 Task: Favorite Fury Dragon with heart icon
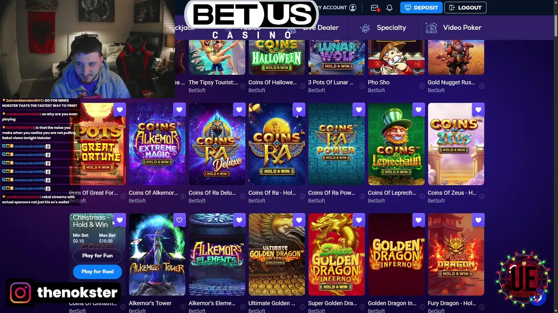pyautogui.click(x=478, y=220)
